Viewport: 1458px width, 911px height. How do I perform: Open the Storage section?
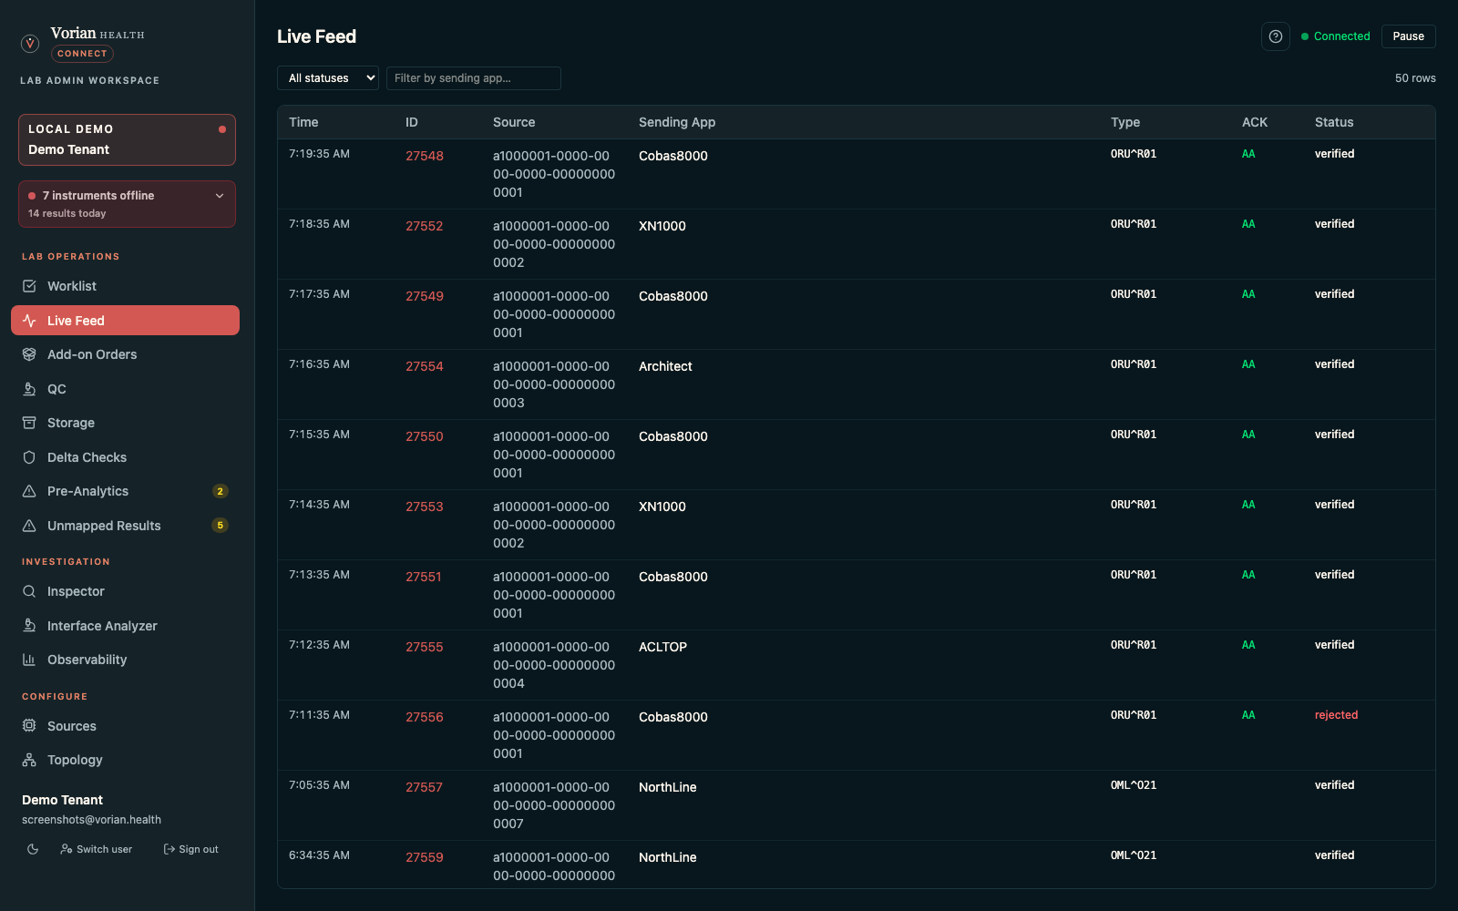point(125,423)
